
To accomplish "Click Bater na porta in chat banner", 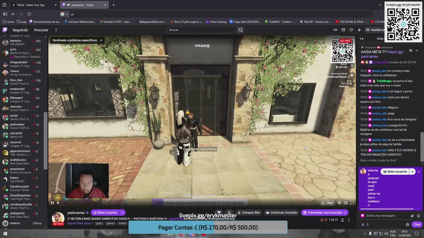I will 395,172.
